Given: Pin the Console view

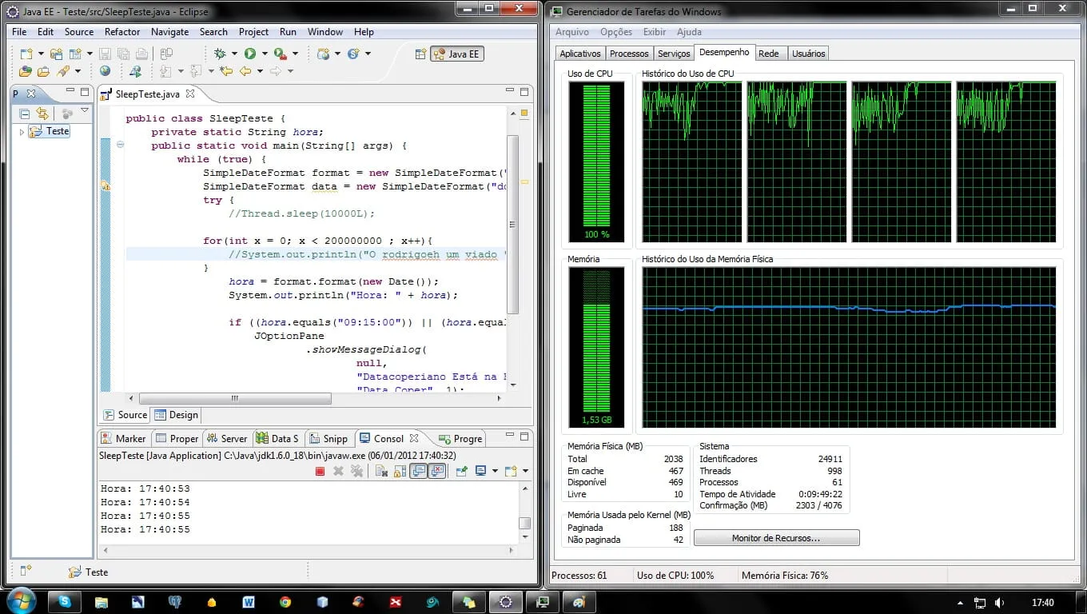Looking at the screenshot, I should point(461,471).
